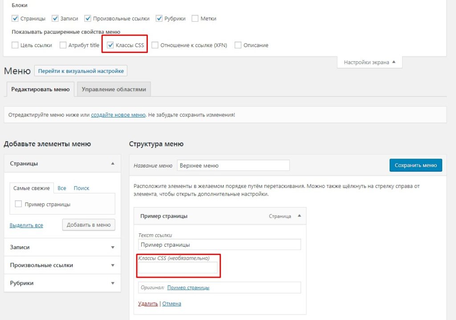Uncheck the Страницы blocks checkbox
The image size is (456, 320).
[x=15, y=19]
